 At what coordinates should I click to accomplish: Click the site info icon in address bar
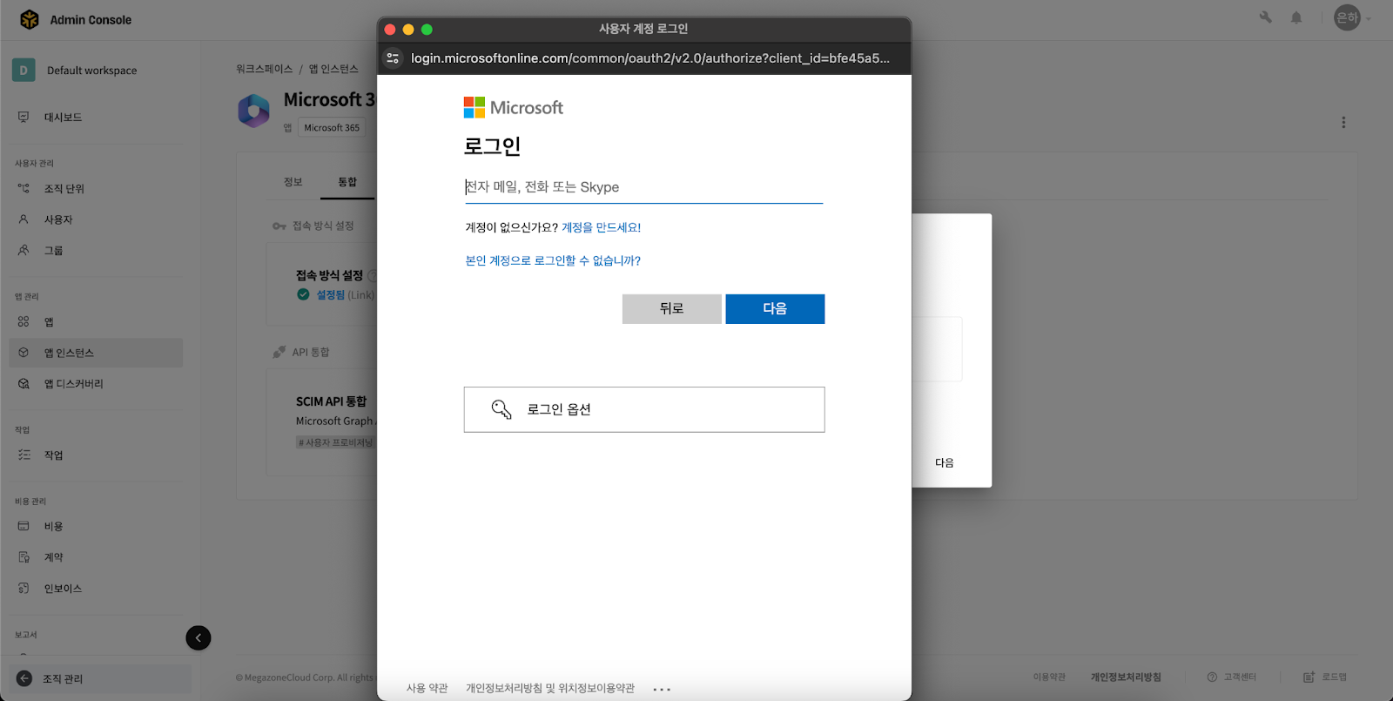393,58
